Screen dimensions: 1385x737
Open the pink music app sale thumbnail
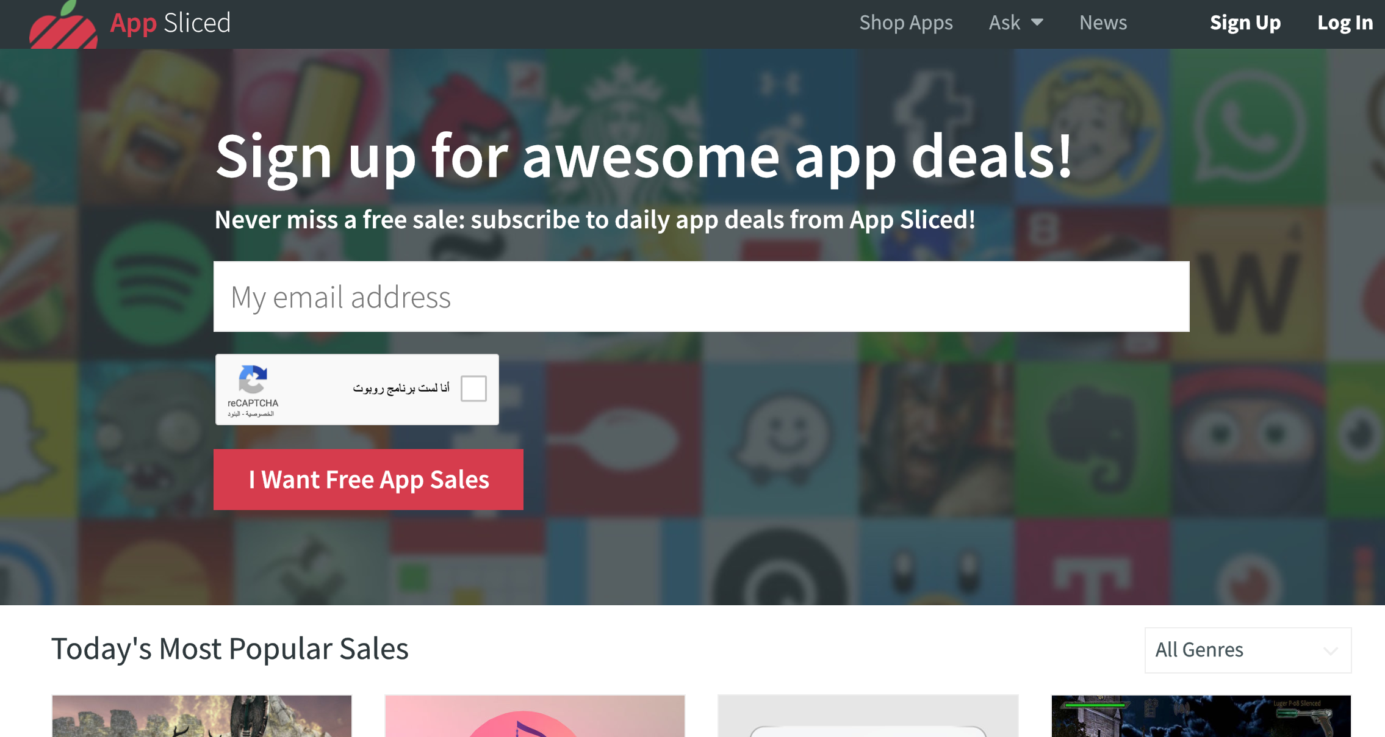(x=535, y=716)
